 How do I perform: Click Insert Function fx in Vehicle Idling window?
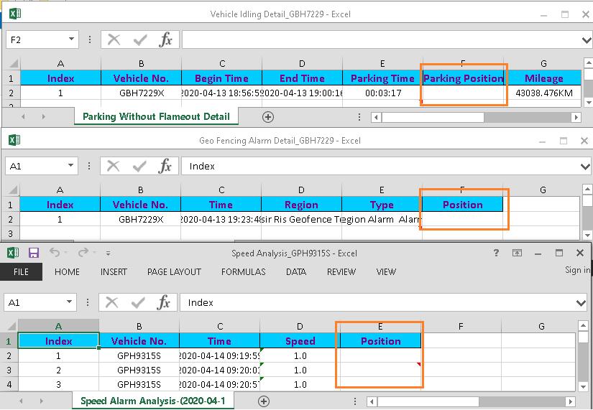(165, 39)
